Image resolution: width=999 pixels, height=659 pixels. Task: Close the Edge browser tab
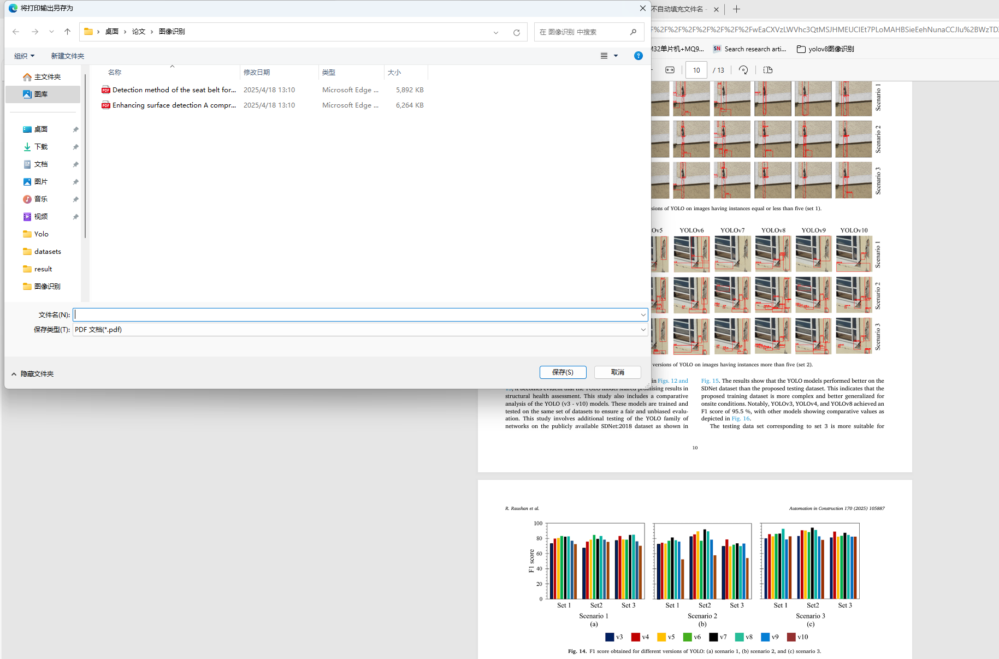pos(716,9)
